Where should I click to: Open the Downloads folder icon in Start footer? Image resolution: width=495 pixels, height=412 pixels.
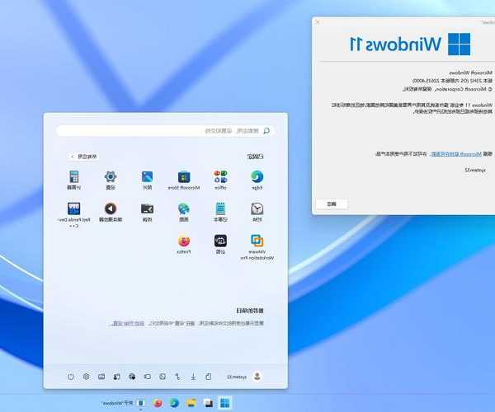[193, 377]
